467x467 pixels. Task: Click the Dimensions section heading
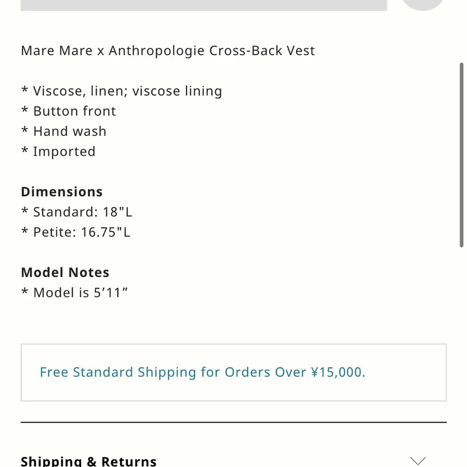[x=61, y=191]
